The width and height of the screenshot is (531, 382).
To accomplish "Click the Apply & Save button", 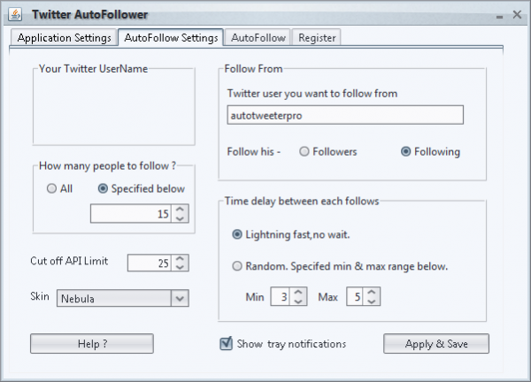I will point(436,344).
